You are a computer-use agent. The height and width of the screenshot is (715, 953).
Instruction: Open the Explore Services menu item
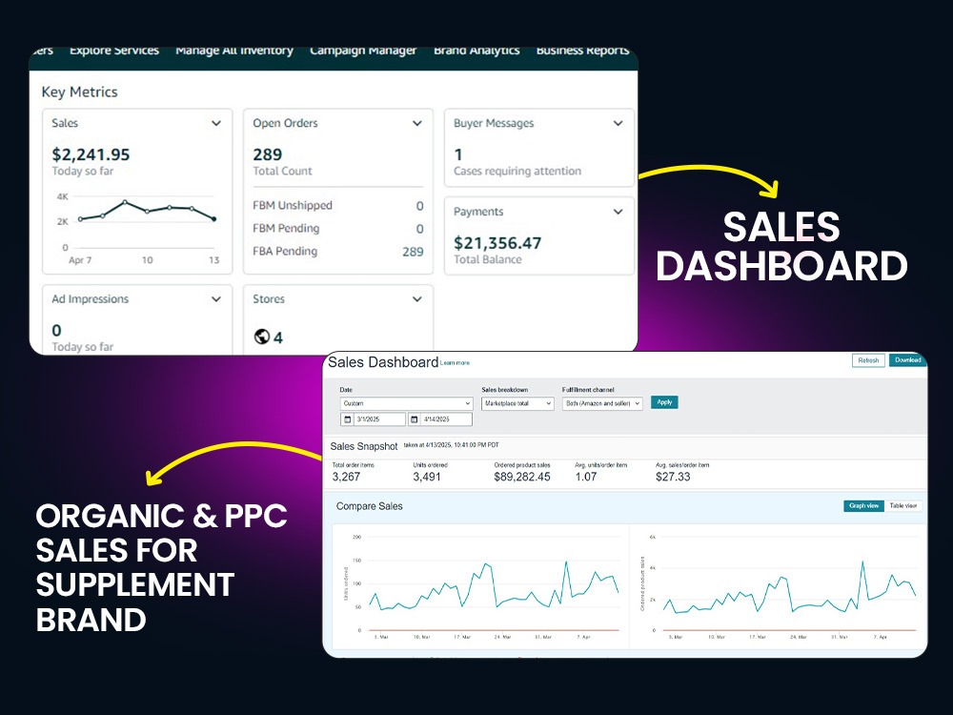114,51
